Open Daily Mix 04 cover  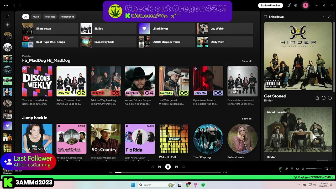140,81
